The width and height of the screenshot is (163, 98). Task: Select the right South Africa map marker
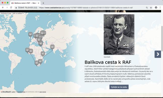click(40, 61)
